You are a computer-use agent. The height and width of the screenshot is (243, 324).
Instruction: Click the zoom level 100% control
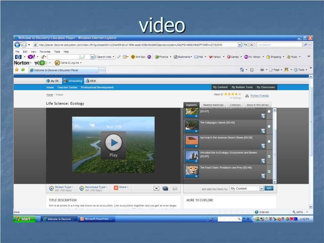coord(300,212)
